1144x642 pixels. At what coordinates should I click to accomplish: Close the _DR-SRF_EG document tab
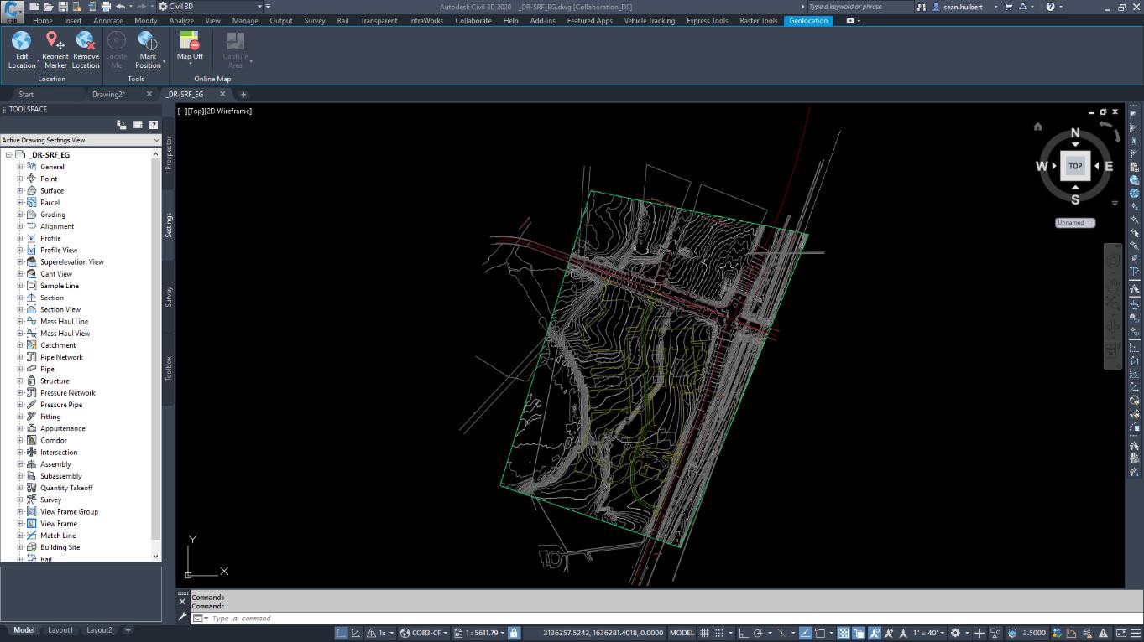pyautogui.click(x=222, y=94)
